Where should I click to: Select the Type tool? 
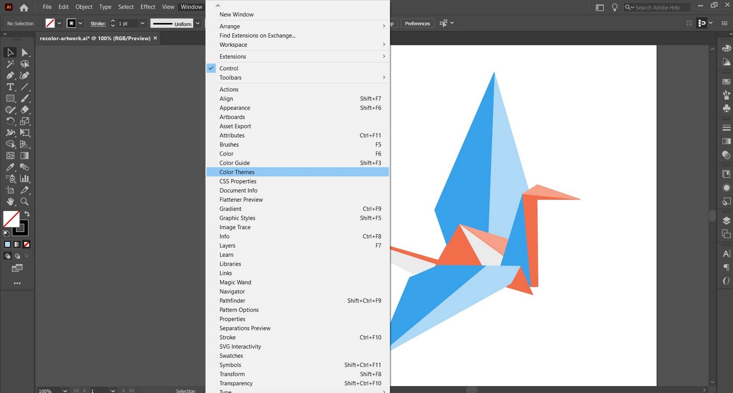click(10, 87)
